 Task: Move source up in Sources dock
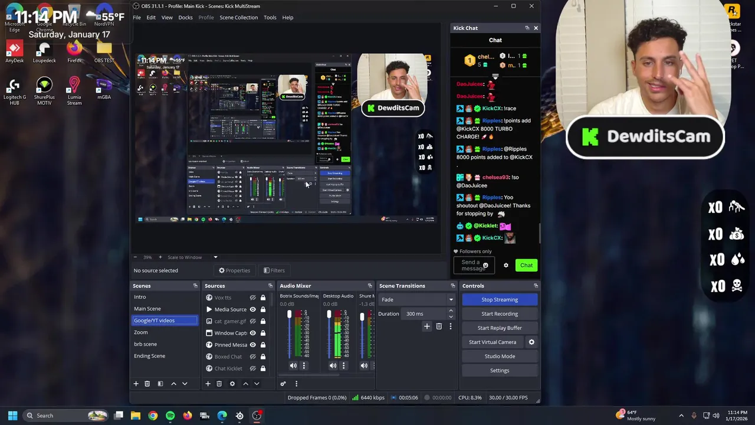(245, 384)
